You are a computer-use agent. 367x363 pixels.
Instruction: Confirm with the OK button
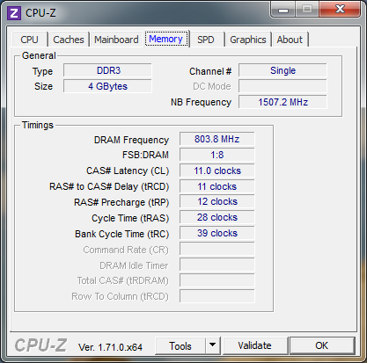tap(322, 345)
